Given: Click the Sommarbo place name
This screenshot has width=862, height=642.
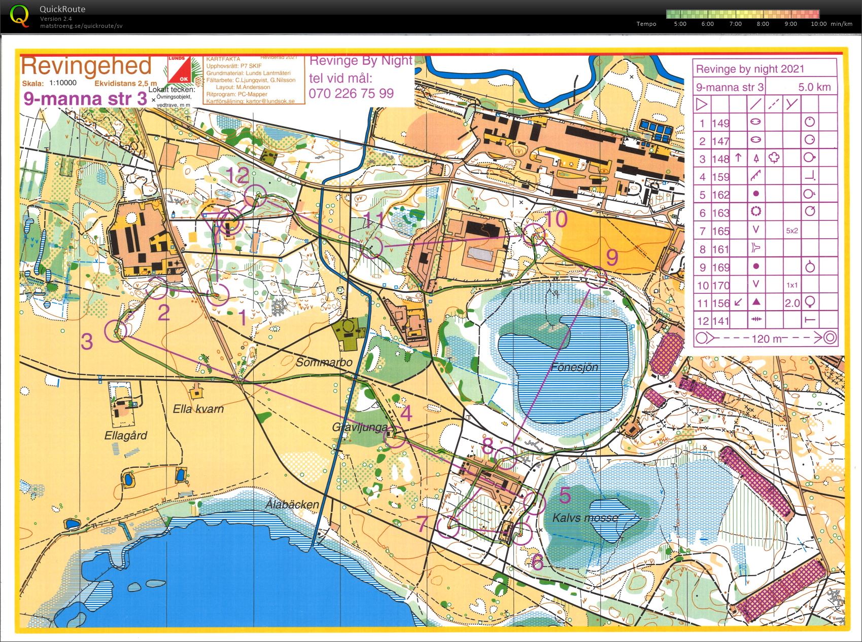Looking at the screenshot, I should click(x=324, y=362).
